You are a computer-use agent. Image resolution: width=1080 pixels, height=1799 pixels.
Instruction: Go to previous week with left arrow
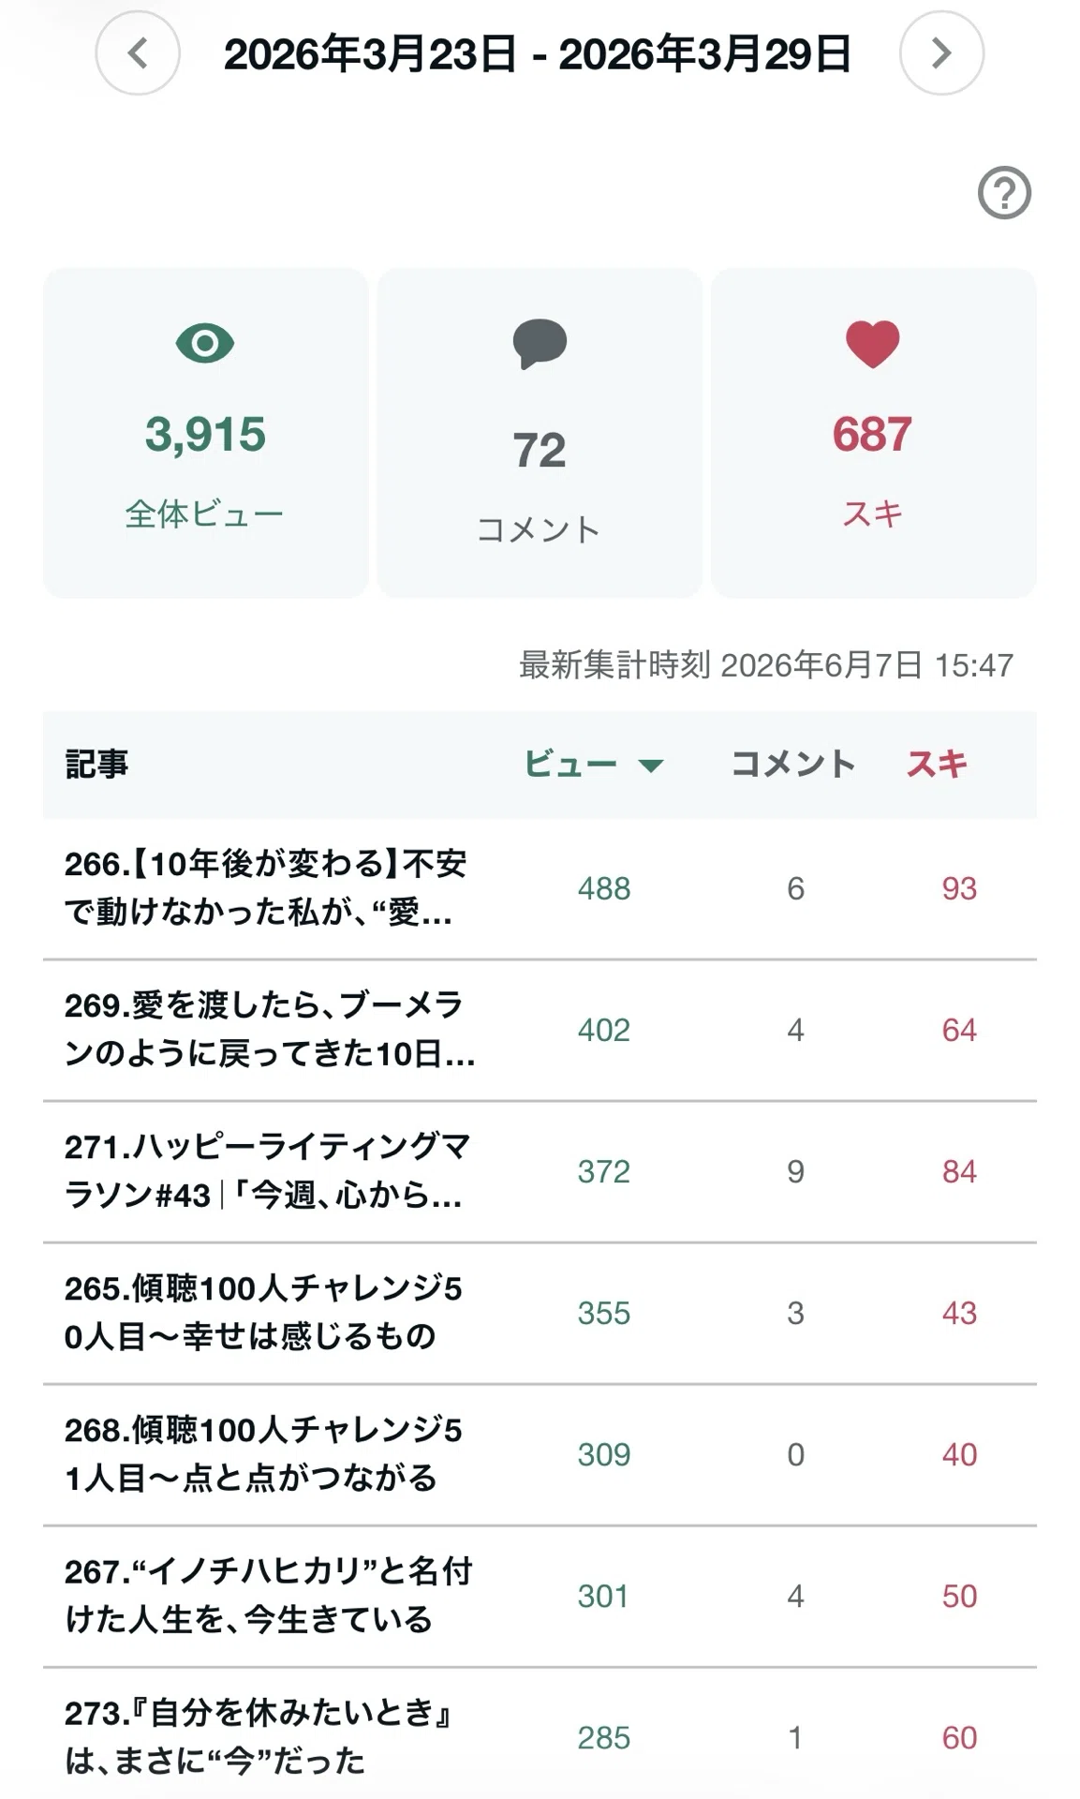(138, 53)
